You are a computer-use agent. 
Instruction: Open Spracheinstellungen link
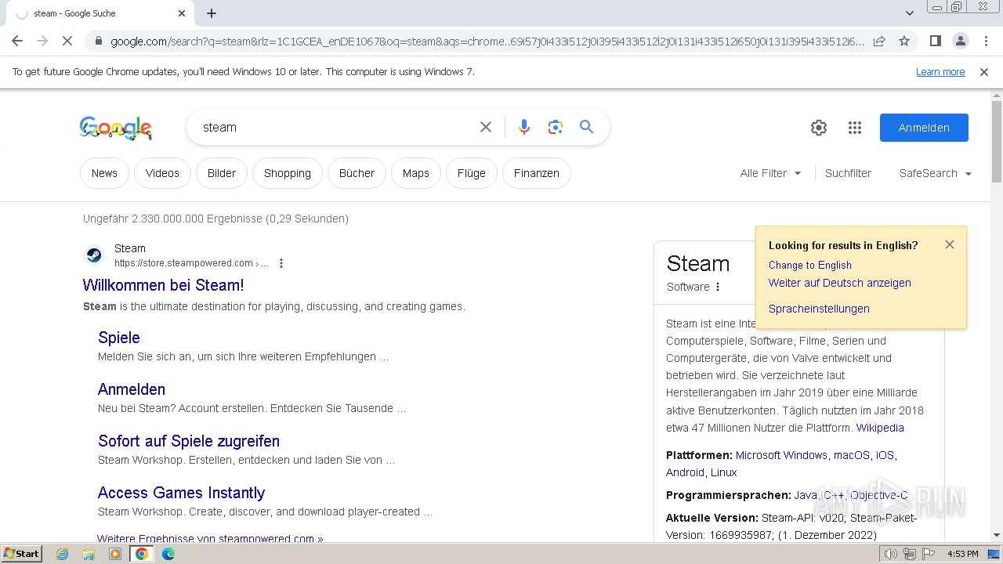pos(819,309)
